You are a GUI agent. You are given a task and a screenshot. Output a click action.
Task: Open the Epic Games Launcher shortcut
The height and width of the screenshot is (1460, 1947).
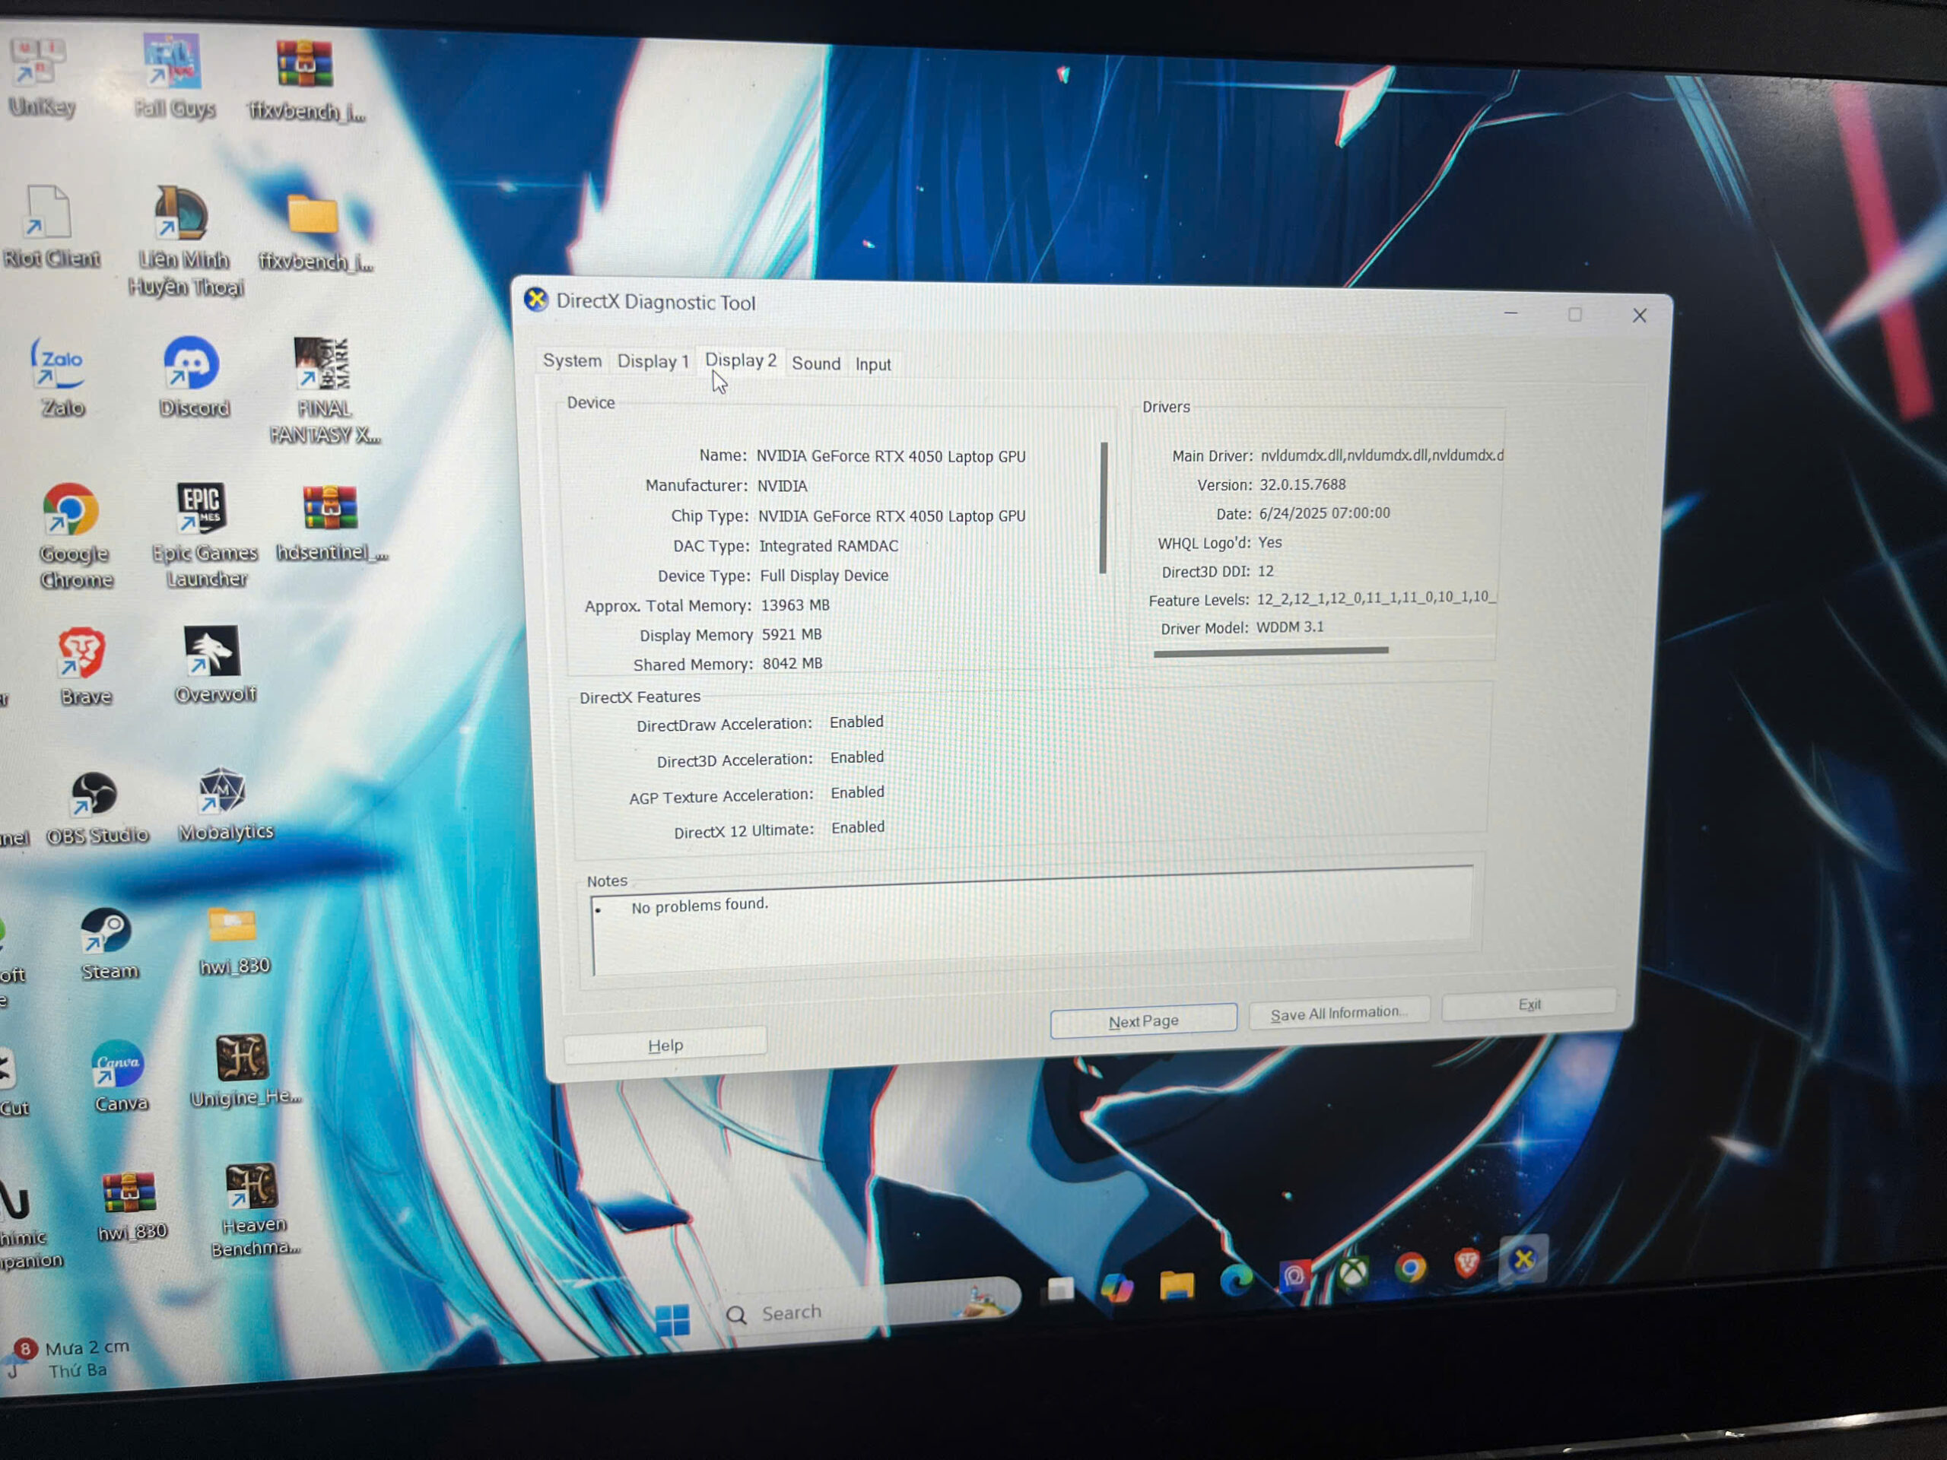coord(202,508)
